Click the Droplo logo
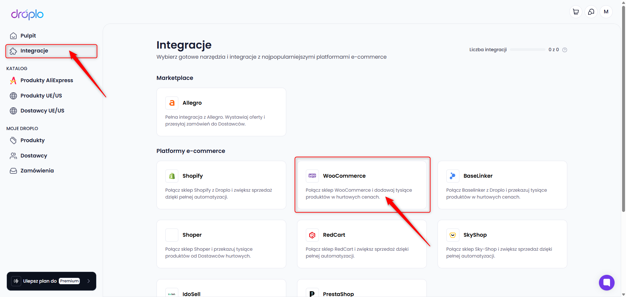 [27, 14]
